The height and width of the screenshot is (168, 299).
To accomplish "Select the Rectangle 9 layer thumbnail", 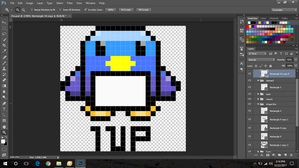I will coord(264,136).
